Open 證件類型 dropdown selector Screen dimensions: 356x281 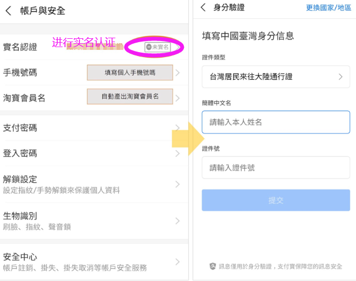tap(275, 76)
